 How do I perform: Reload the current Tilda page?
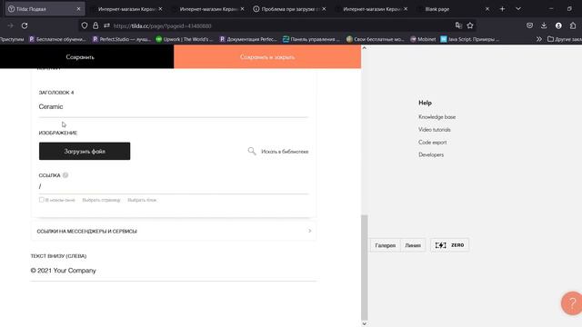pos(25,25)
